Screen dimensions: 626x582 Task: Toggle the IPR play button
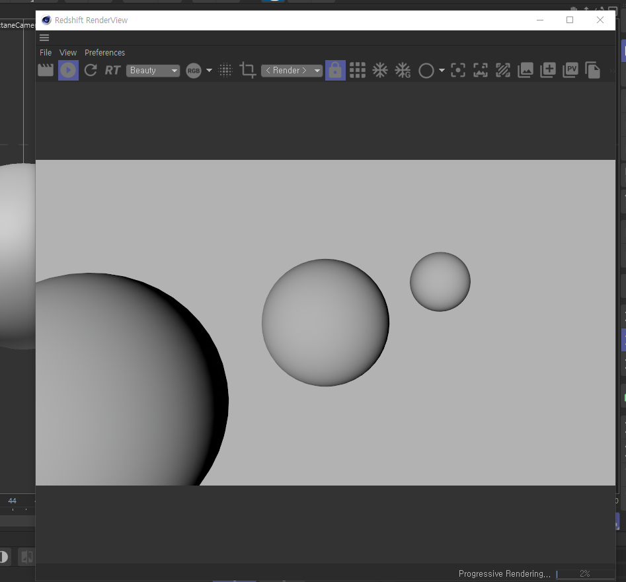[68, 70]
